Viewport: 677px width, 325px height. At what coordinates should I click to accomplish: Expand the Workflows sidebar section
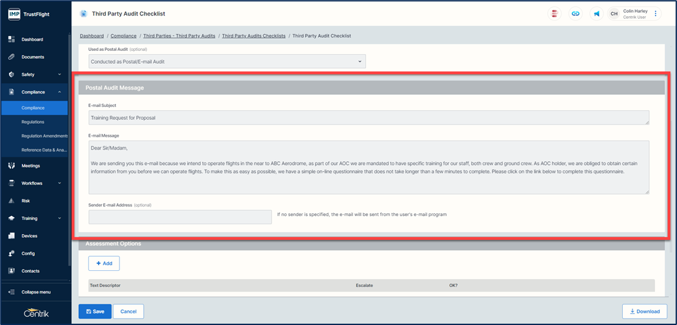pyautogui.click(x=59, y=184)
